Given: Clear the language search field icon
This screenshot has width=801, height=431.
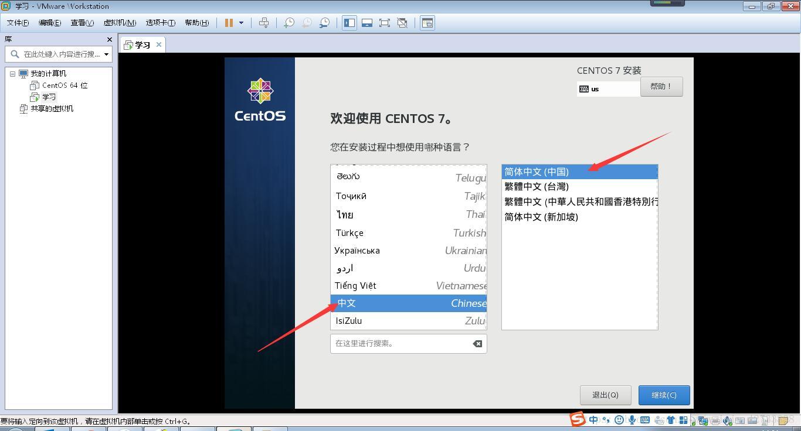Looking at the screenshot, I should (x=477, y=344).
